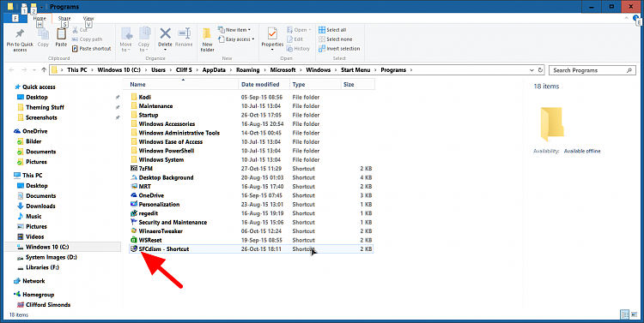Screen dimensions: 644x323
Task: Click into the Search Programs box
Action: click(592, 70)
